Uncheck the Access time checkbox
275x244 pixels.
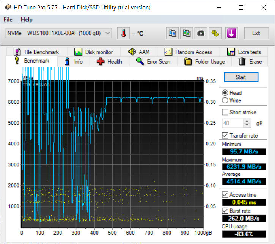[225, 195]
